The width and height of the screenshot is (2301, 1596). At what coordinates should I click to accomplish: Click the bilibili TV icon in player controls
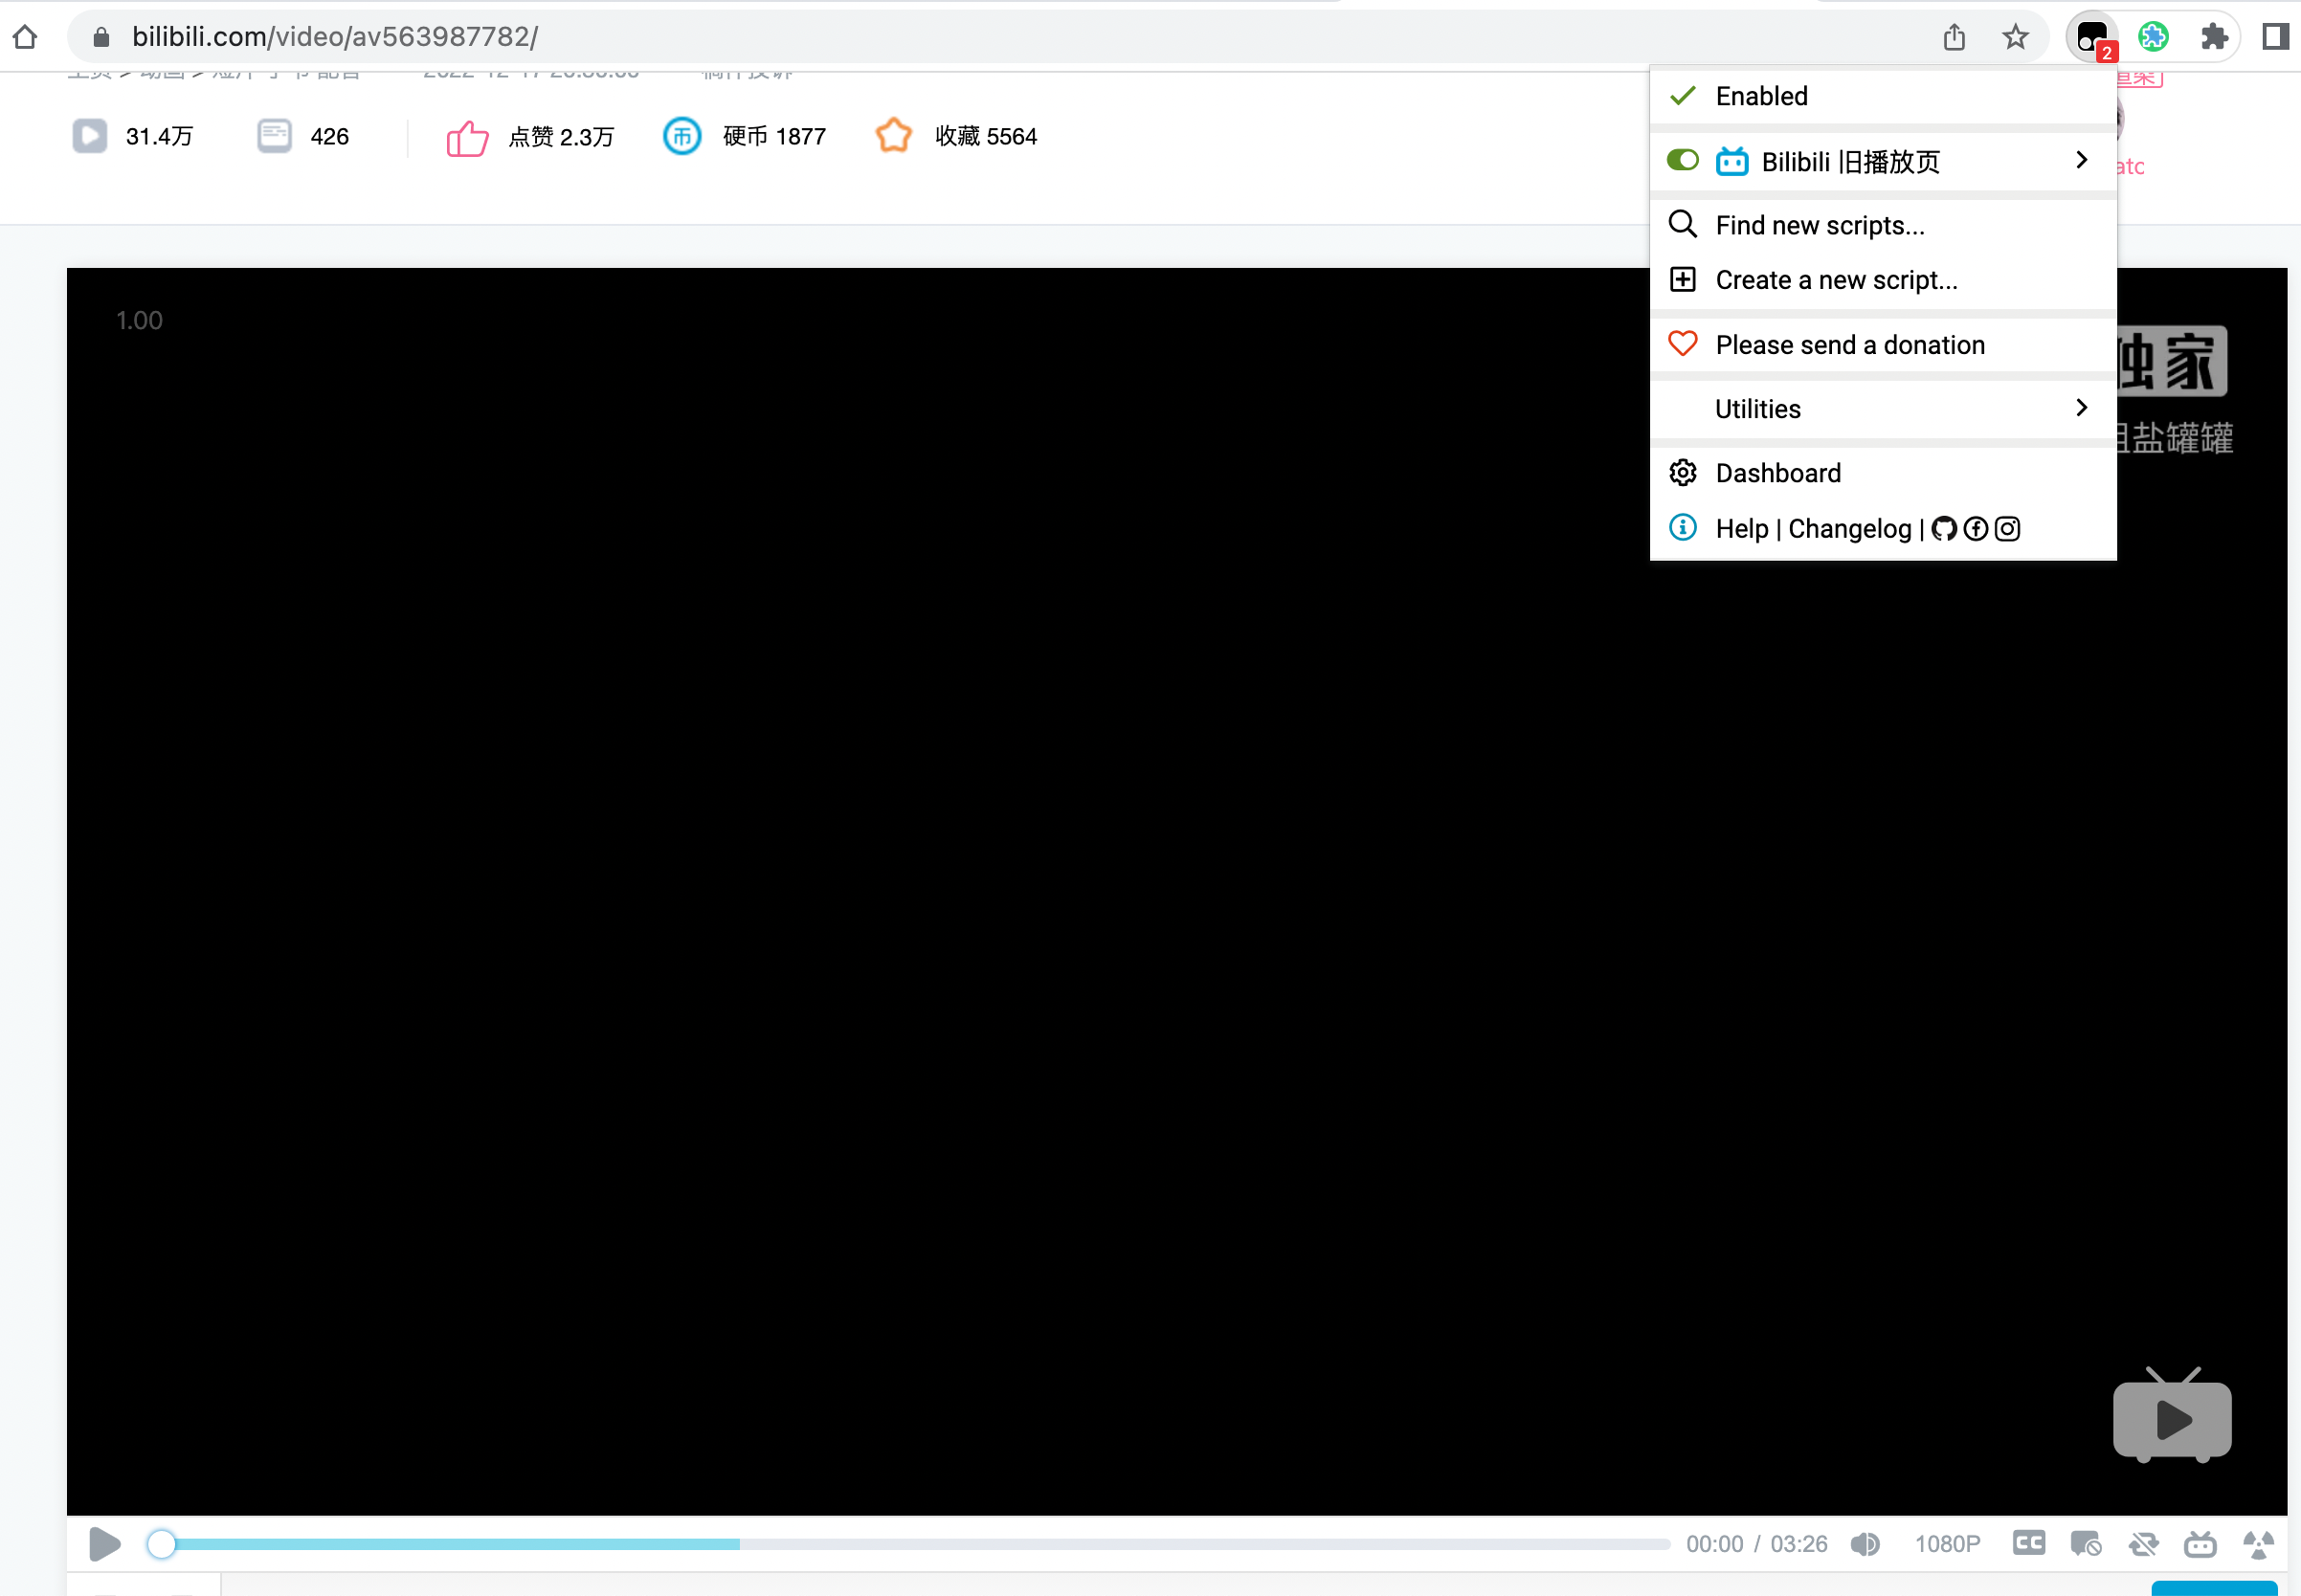tap(2200, 1543)
